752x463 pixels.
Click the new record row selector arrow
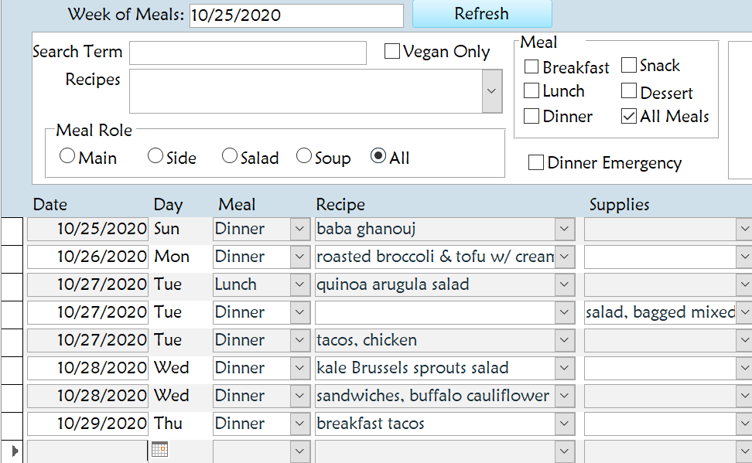click(x=13, y=450)
